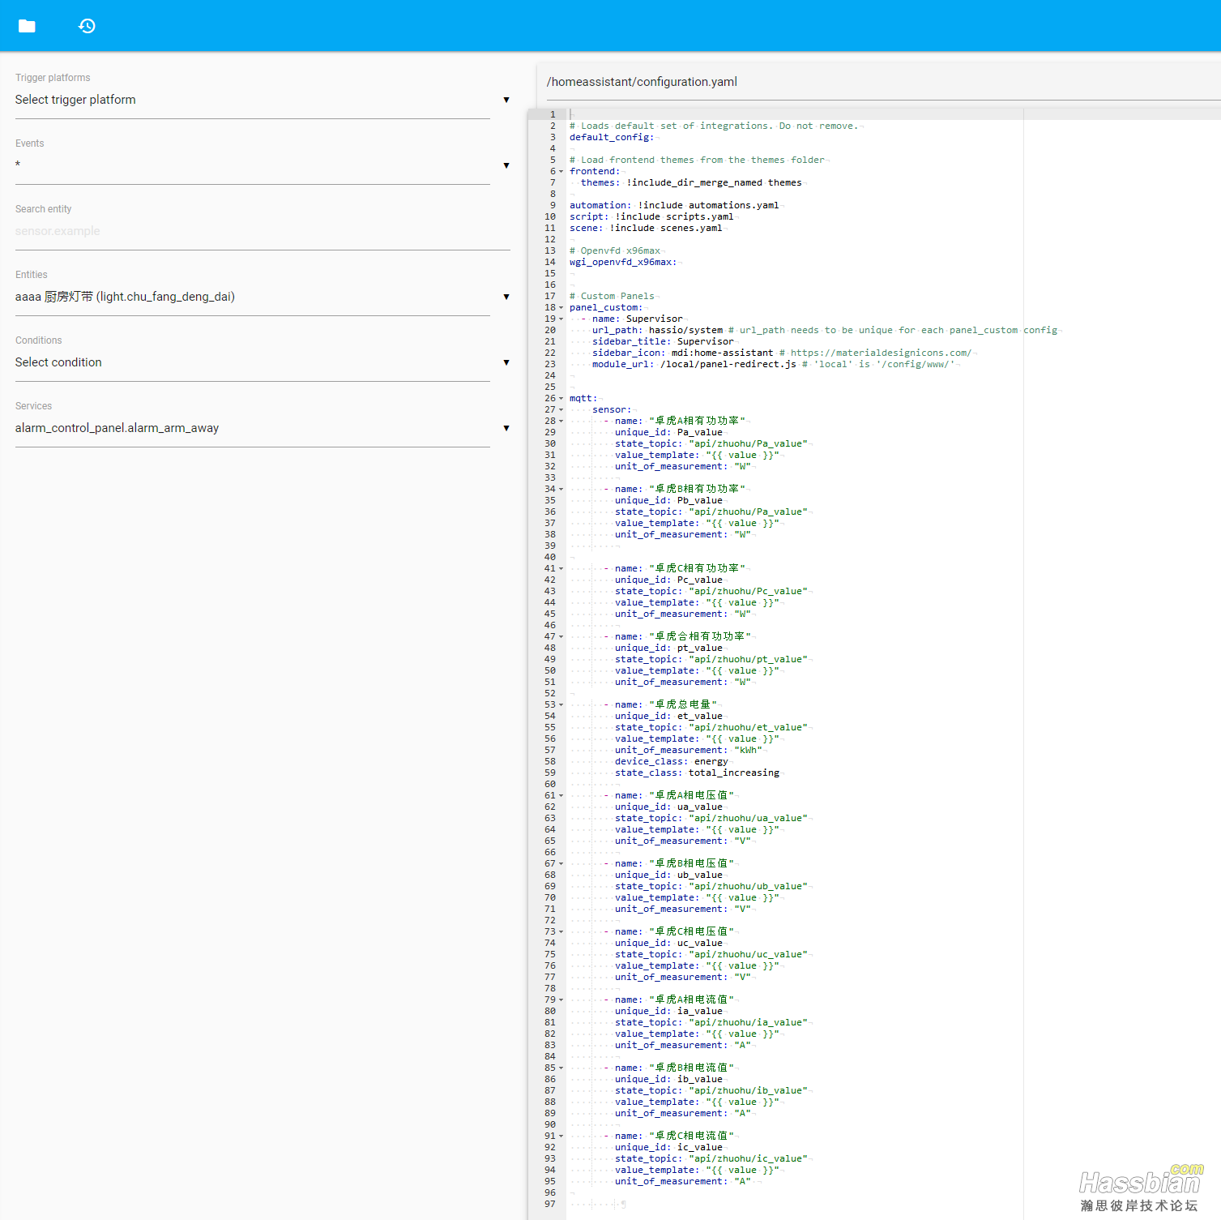Click the unique_id: Pa_value line
This screenshot has width=1221, height=1220.
[668, 433]
